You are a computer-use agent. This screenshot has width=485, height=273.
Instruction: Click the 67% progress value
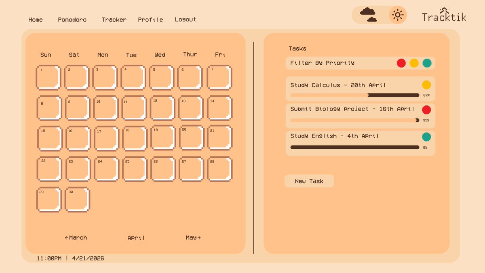click(x=426, y=95)
